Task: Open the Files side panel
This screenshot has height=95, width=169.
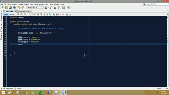Action: (x=1, y=29)
